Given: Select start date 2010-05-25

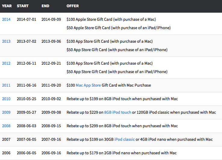Looking at the screenshot, I should click(27, 99).
